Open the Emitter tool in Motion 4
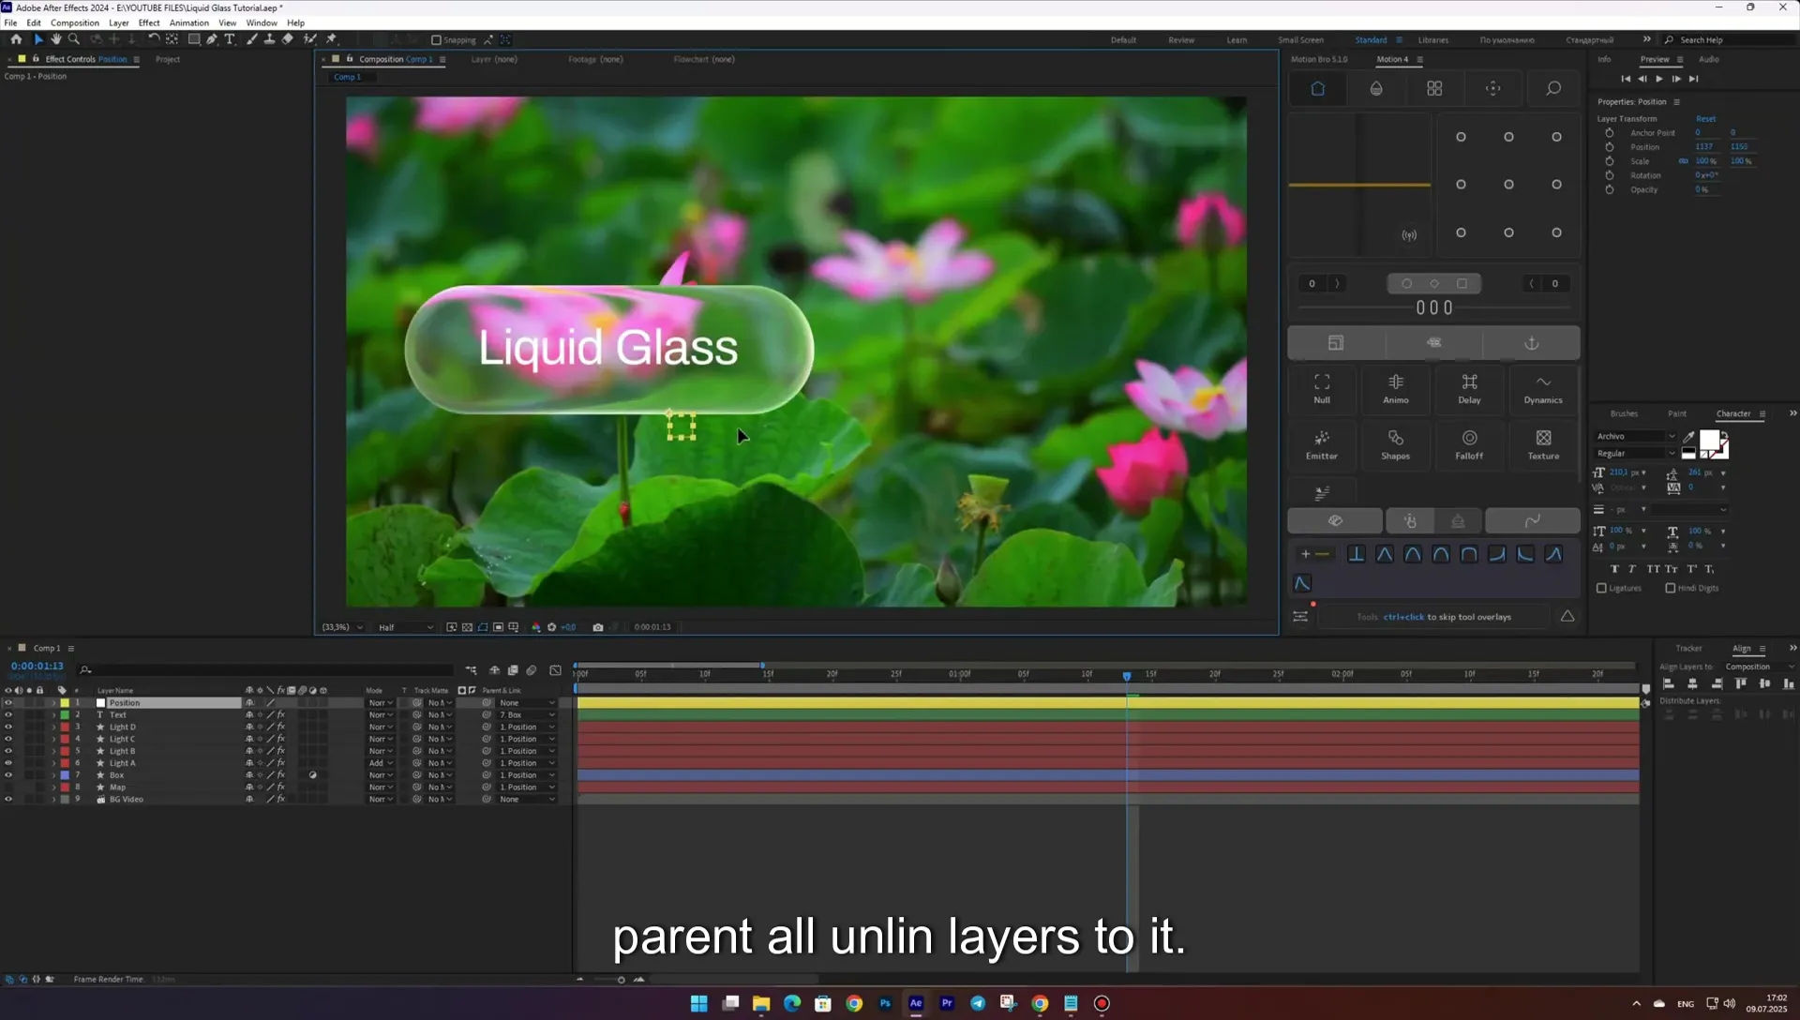Viewport: 1800px width, 1020px height. point(1322,444)
